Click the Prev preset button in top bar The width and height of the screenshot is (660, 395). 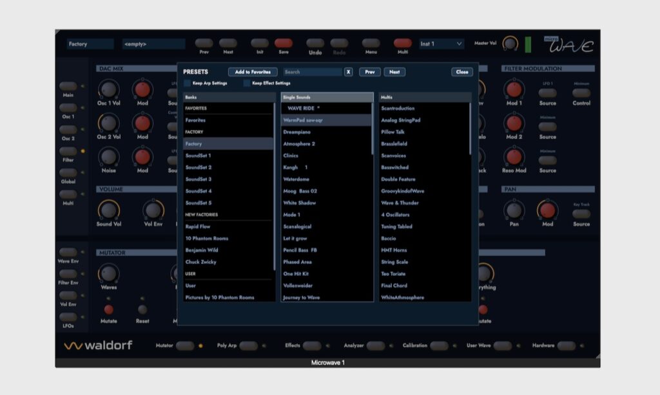click(204, 43)
